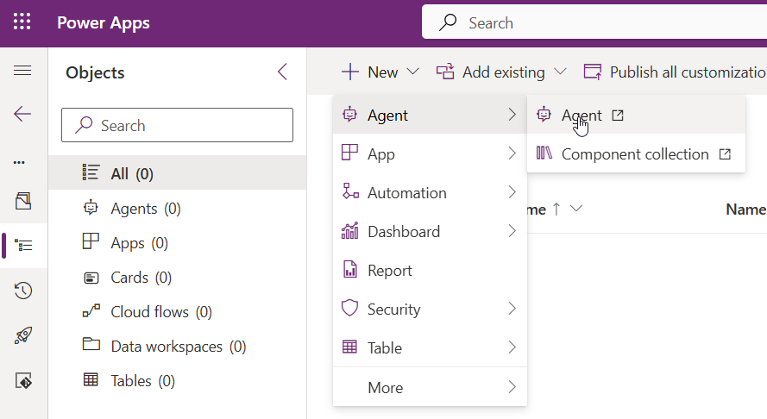Click the ellipsis in left rail
The width and height of the screenshot is (767, 419).
coord(19,162)
